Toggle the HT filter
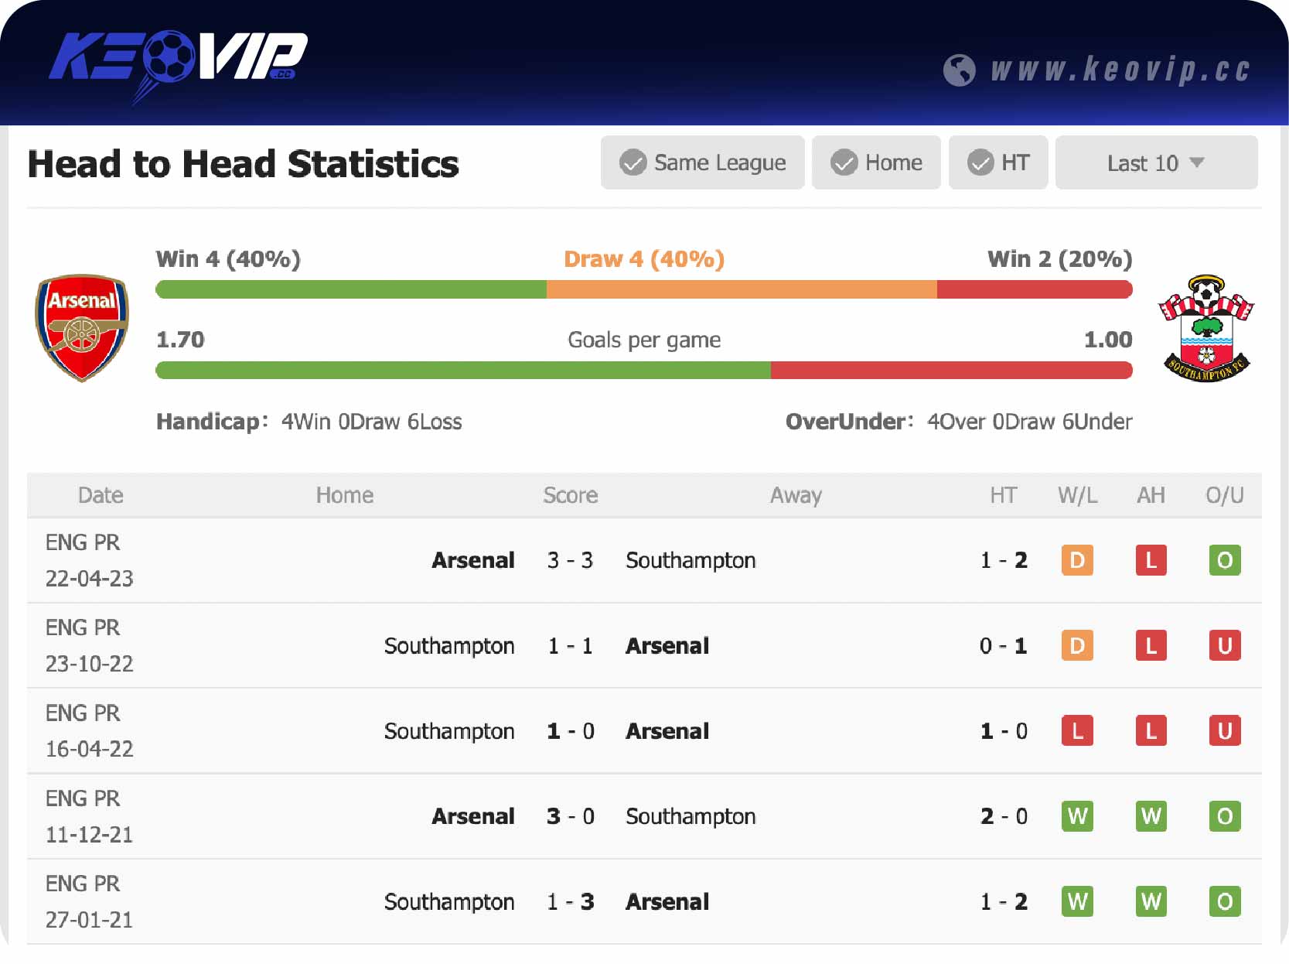 [998, 162]
